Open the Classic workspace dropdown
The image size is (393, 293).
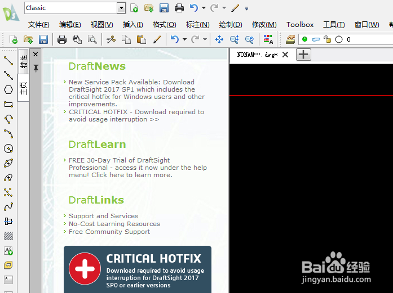pos(121,8)
